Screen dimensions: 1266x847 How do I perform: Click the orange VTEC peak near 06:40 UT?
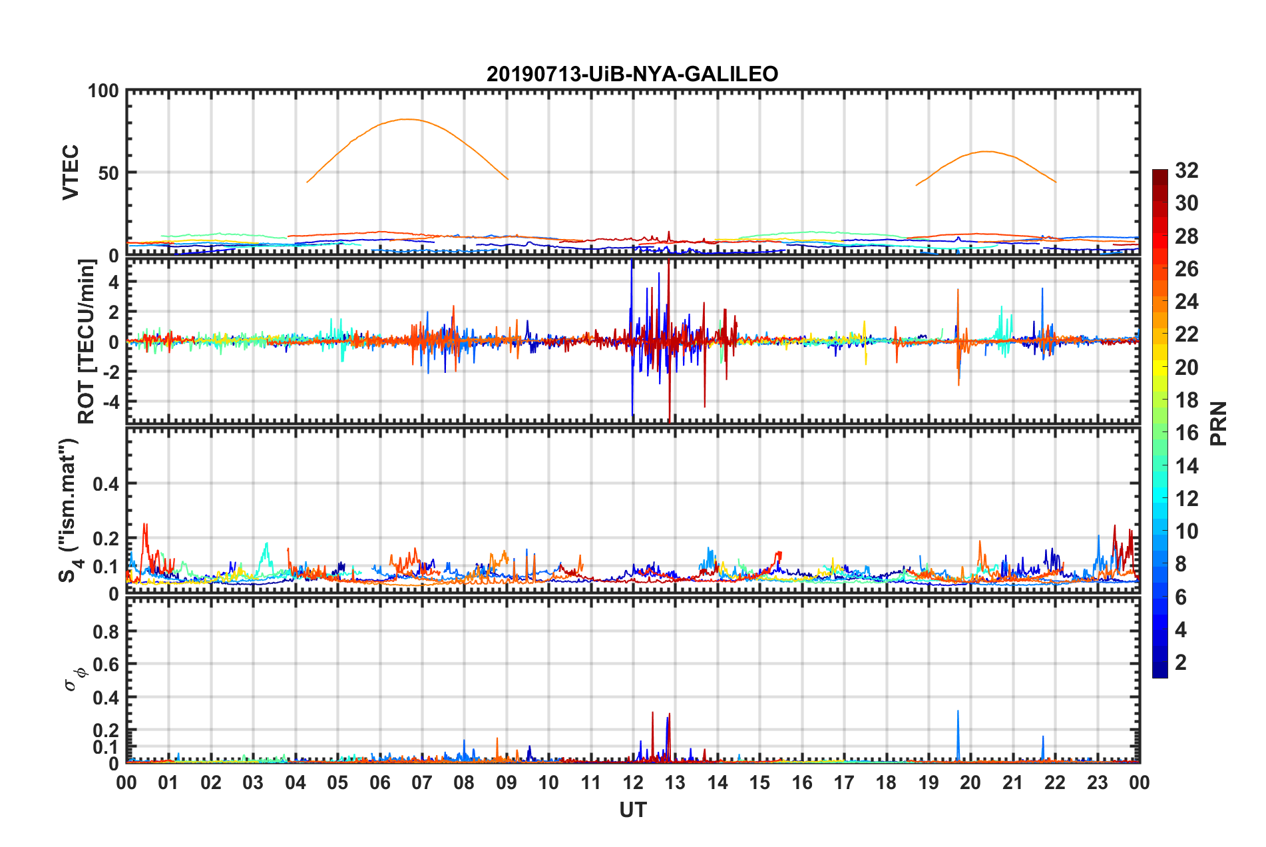(407, 120)
